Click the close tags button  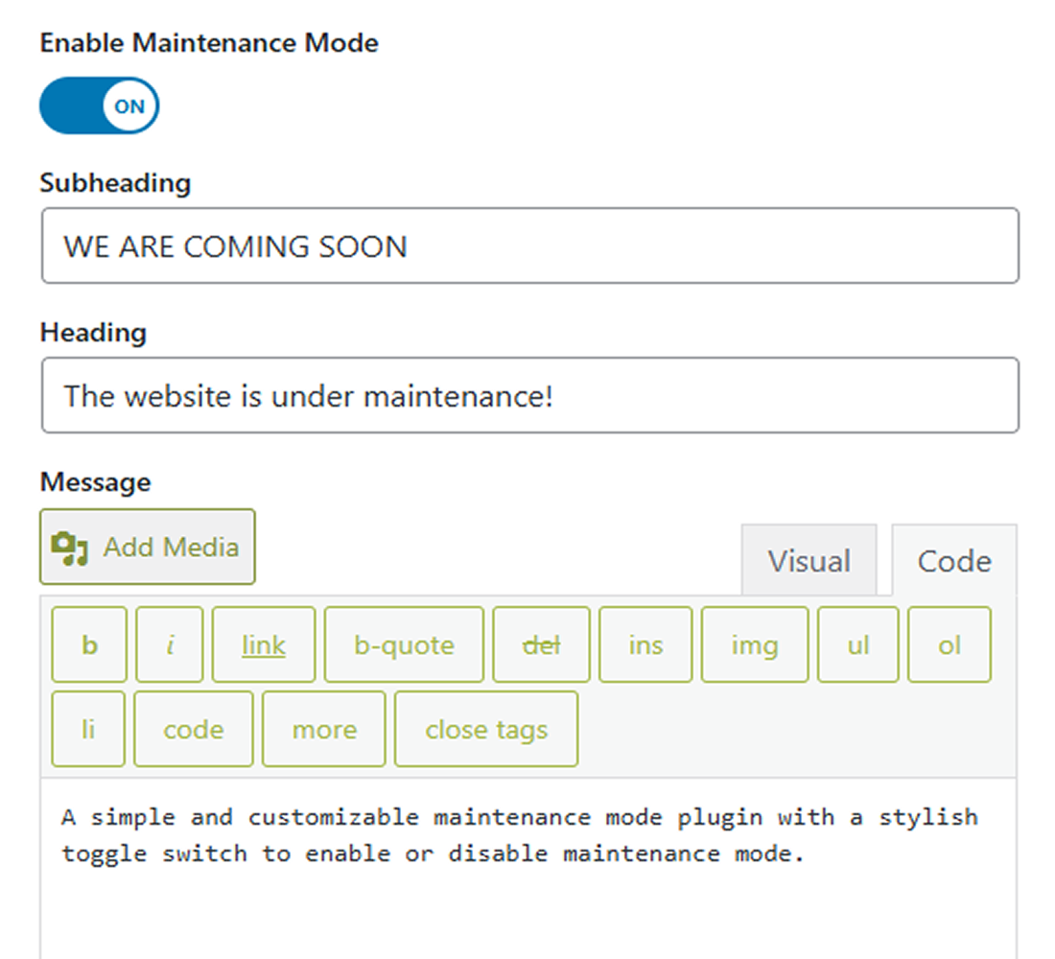click(x=486, y=729)
